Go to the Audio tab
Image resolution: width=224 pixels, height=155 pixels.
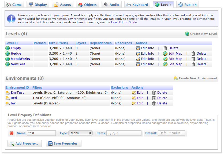pyautogui.click(x=111, y=5)
